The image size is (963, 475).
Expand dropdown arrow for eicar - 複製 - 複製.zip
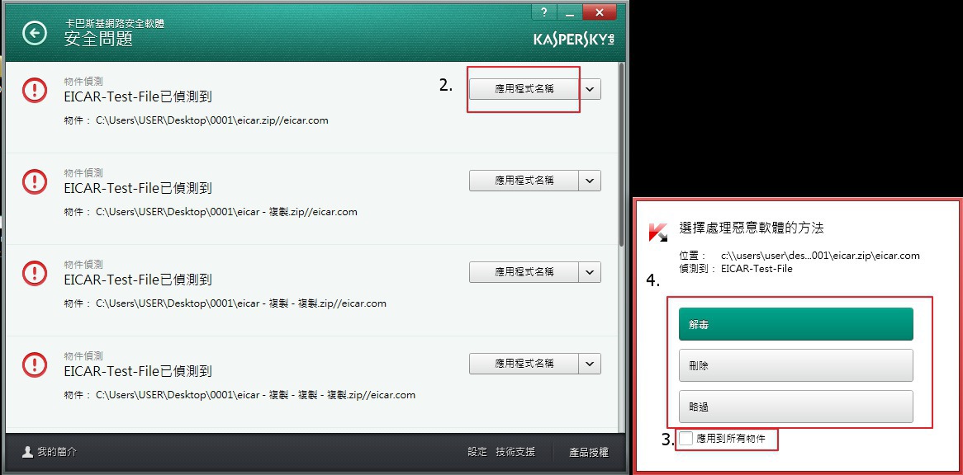[x=590, y=271]
